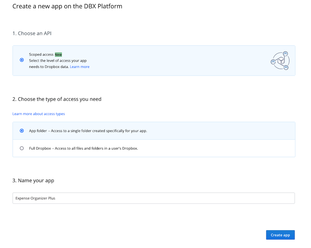This screenshot has width=311, height=248.
Task: Select the Scoped access radio button
Action: coord(22,60)
